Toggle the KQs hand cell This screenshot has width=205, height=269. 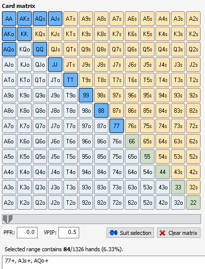tap(40, 34)
